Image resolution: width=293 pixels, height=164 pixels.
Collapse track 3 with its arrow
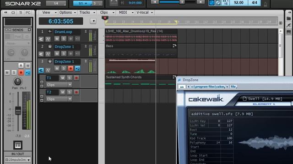[86, 61]
